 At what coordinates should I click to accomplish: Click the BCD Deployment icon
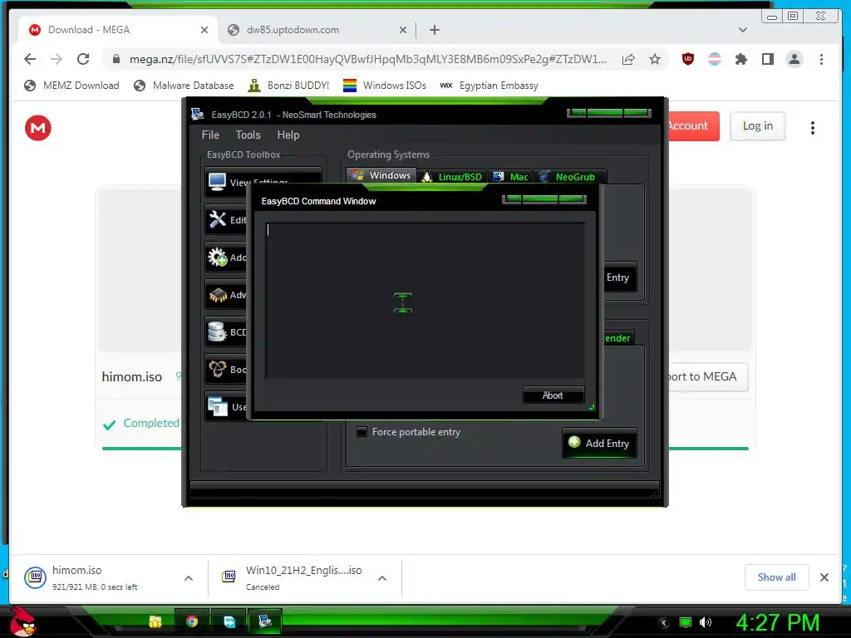coord(218,369)
